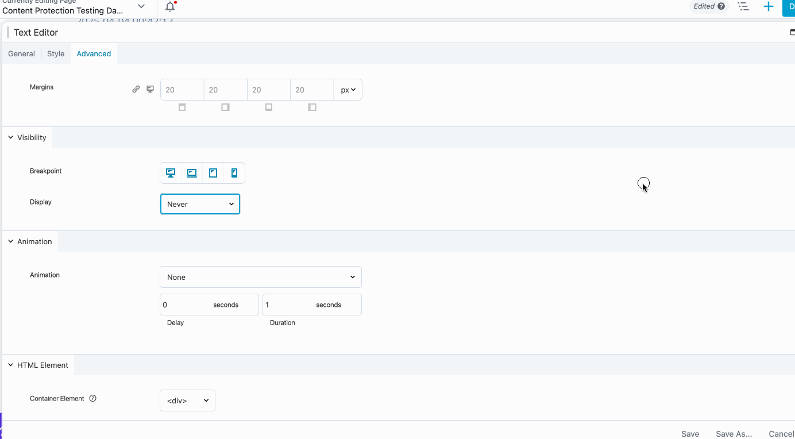Switch to the General tab
This screenshot has height=439, width=795.
[21, 53]
